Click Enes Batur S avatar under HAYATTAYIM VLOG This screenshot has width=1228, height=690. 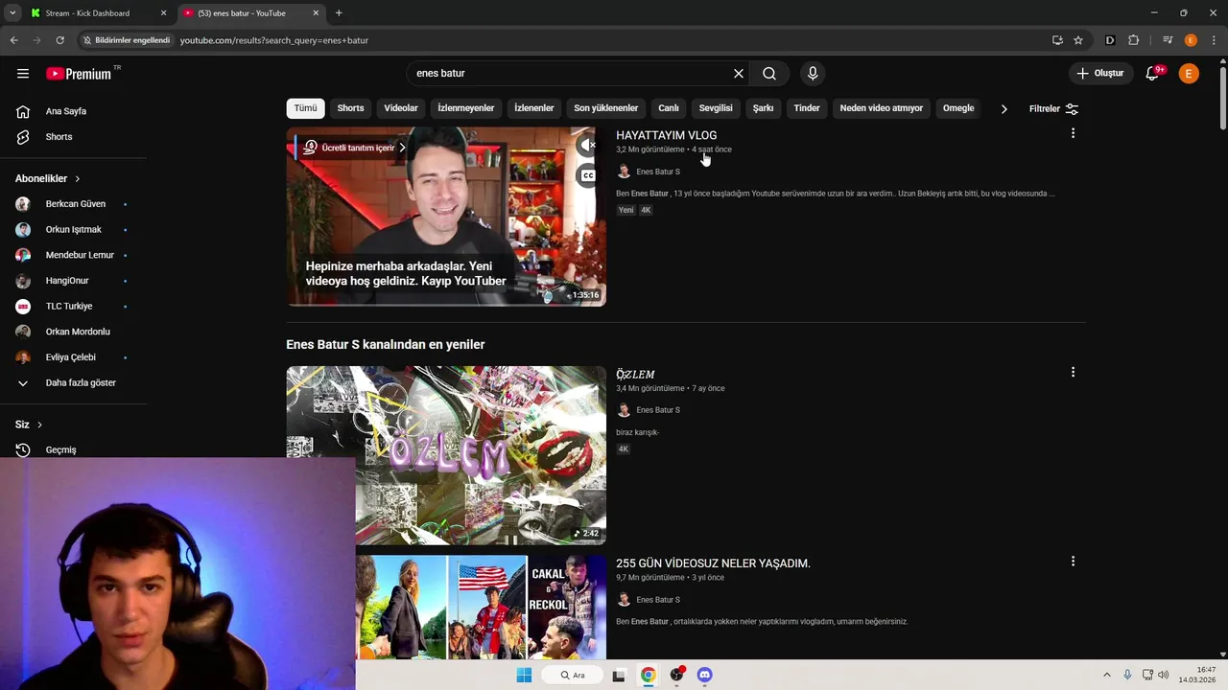point(624,172)
